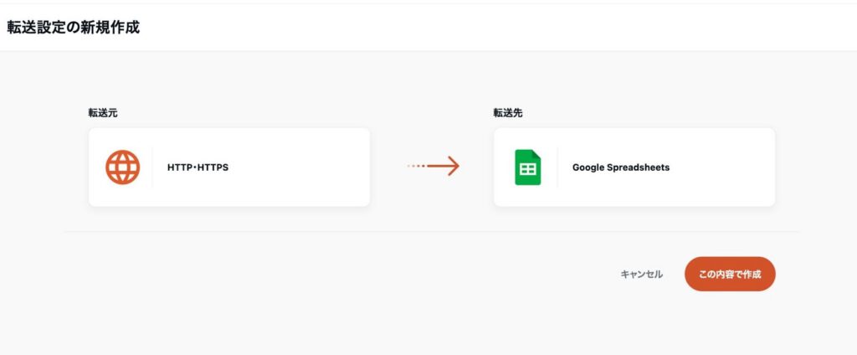Click the キャンセル link
This screenshot has height=355, width=857.
[642, 274]
